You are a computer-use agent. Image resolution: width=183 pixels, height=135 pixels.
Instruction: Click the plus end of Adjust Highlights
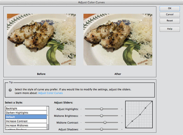122,109
